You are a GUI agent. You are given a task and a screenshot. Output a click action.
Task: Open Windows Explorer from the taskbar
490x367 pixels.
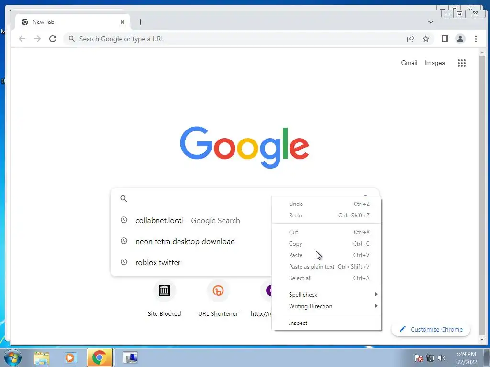tap(42, 357)
